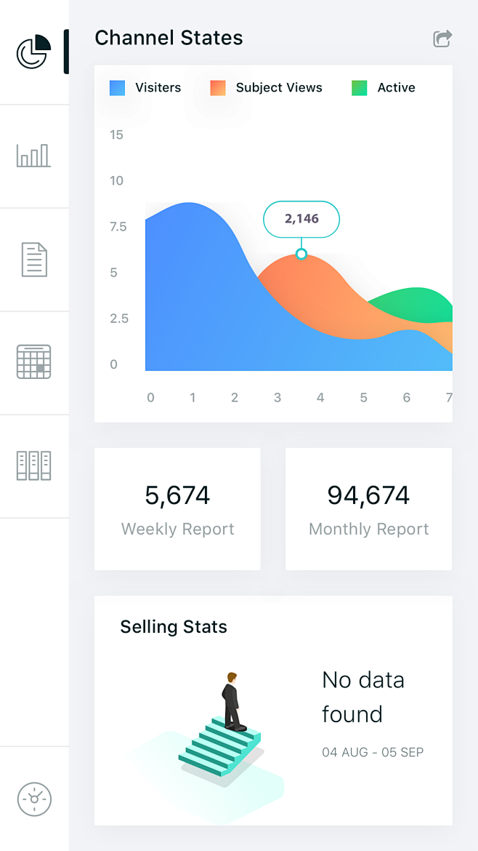This screenshot has height=851, width=478.
Task: Click the share icon beside Channel States
Action: pyautogui.click(x=442, y=39)
